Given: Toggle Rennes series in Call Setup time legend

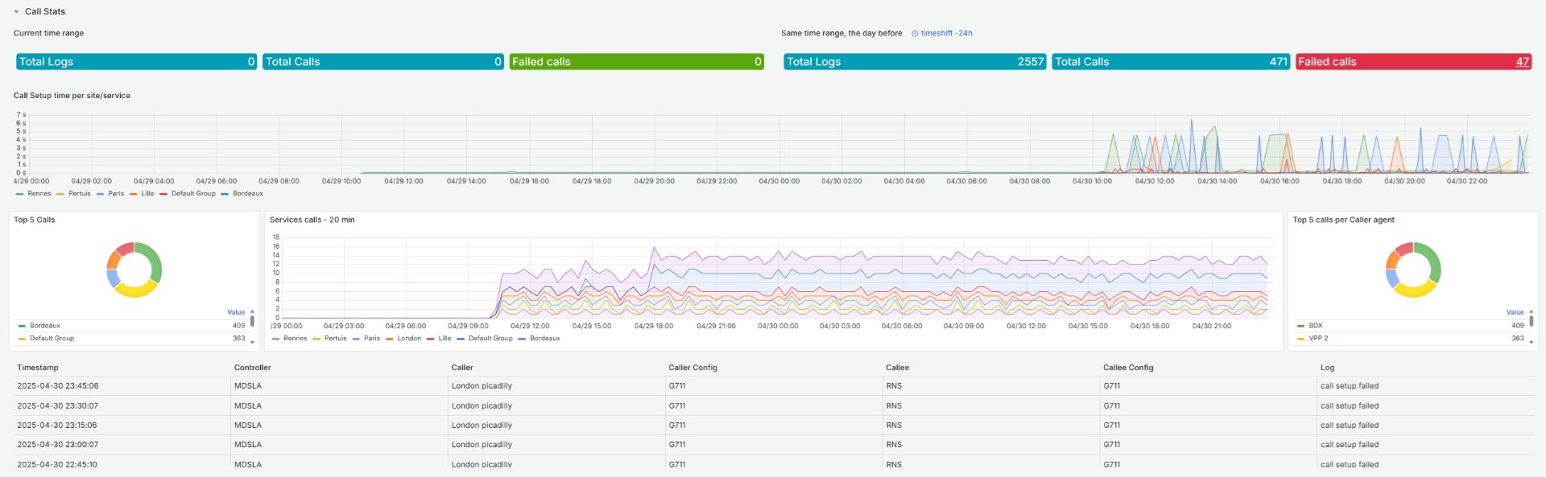Looking at the screenshot, I should 39,194.
